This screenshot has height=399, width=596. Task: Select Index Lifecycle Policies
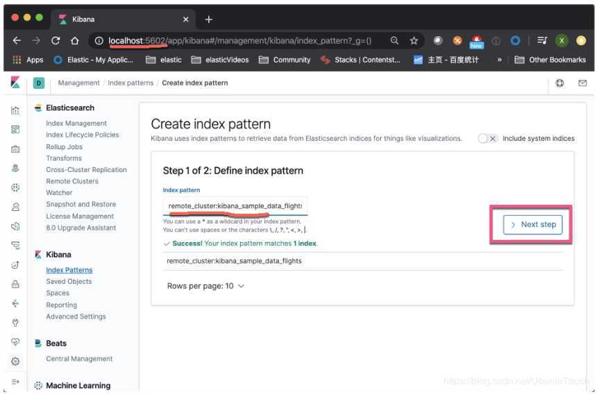click(83, 135)
